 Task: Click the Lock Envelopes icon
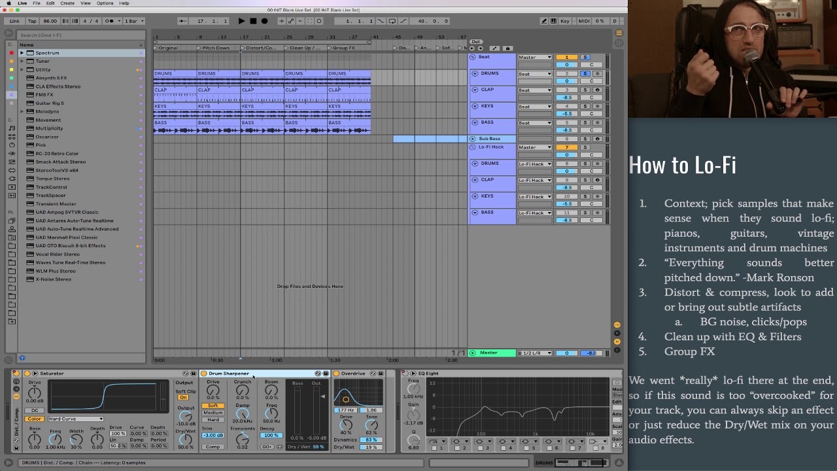507,48
